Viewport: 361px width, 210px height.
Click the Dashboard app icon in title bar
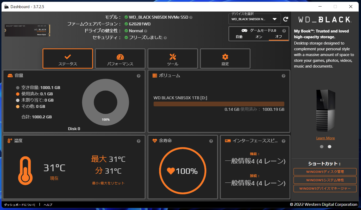7,7
